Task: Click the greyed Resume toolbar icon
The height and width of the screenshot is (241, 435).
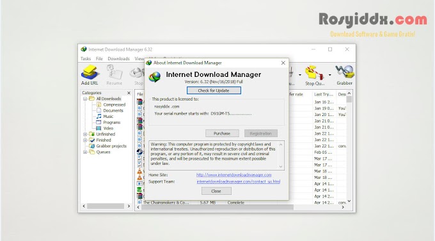Action: click(114, 75)
